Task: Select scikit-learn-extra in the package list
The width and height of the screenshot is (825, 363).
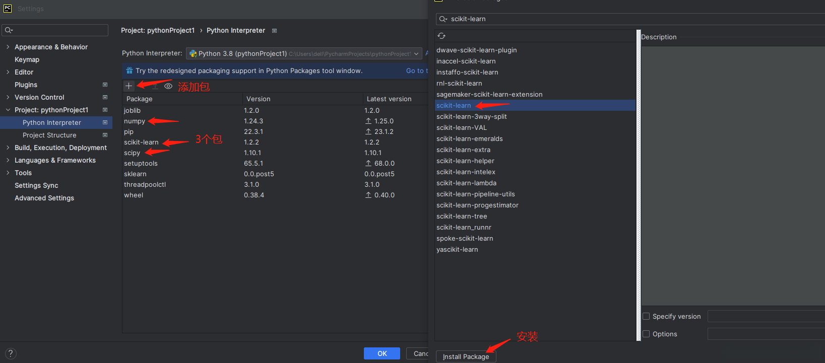Action: click(463, 150)
